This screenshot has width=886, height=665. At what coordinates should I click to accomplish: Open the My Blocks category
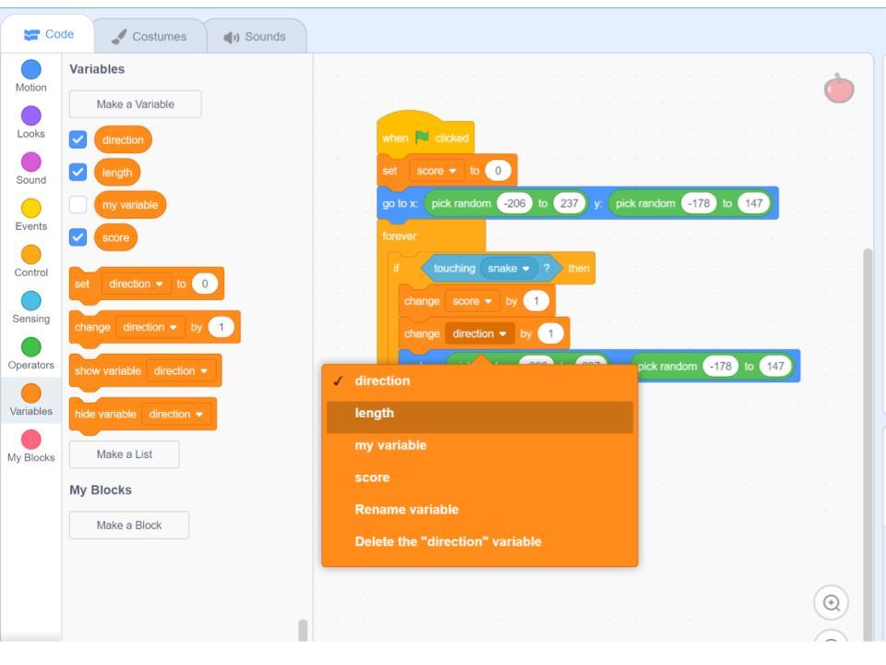(31, 447)
